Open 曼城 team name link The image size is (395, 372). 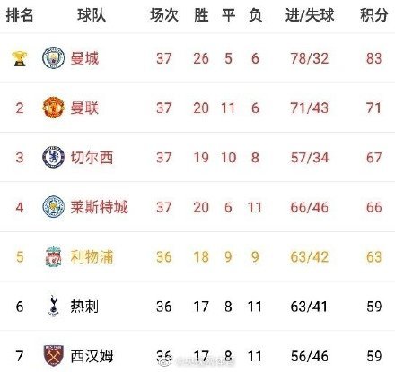[84, 58]
